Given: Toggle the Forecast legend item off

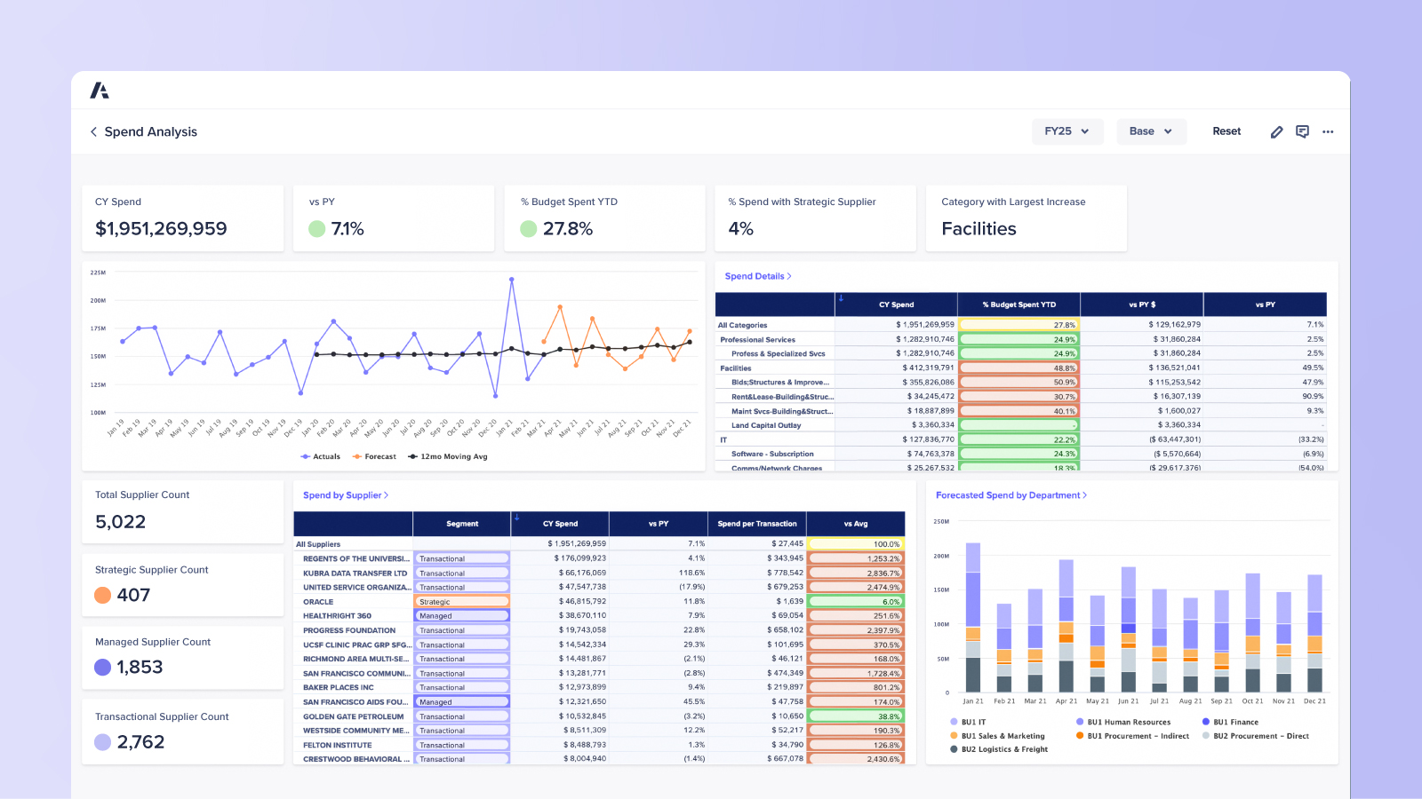Looking at the screenshot, I should [x=374, y=456].
